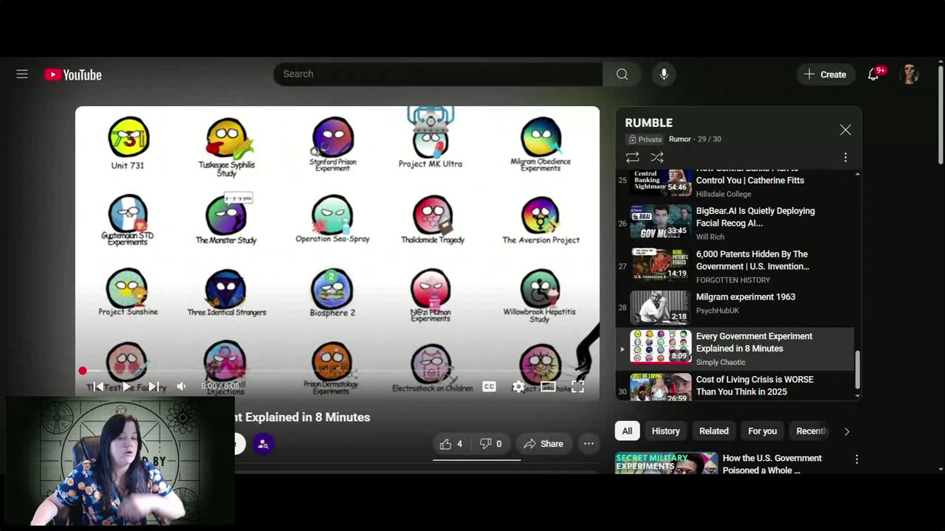Click the RUMBLE playlist title
This screenshot has height=531, width=945.
pos(649,123)
